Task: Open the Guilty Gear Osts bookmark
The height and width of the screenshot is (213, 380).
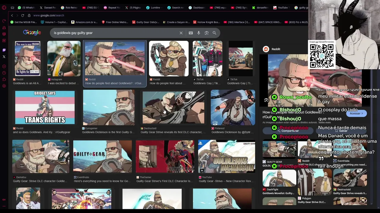Action: point(145,22)
